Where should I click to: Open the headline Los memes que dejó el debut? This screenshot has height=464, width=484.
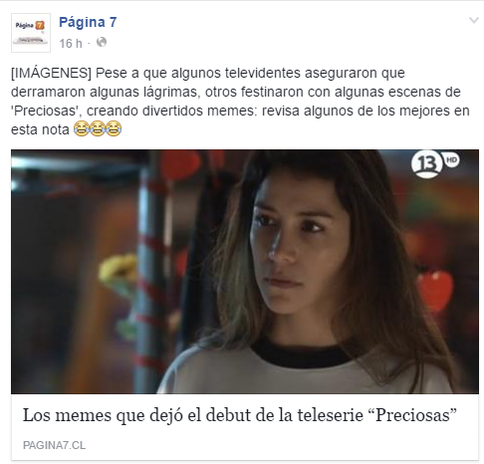(x=240, y=415)
